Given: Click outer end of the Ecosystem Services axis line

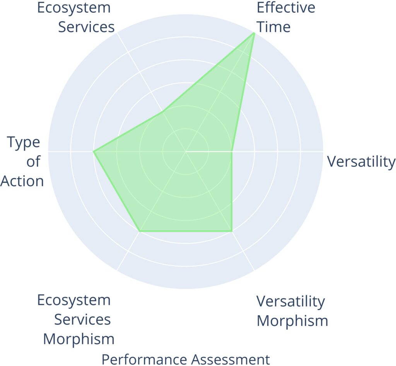Looking at the screenshot, I should tap(117, 33).
